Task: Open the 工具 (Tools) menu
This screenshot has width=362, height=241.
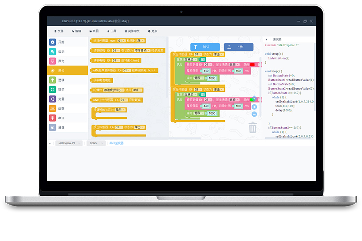Action: tap(111, 31)
